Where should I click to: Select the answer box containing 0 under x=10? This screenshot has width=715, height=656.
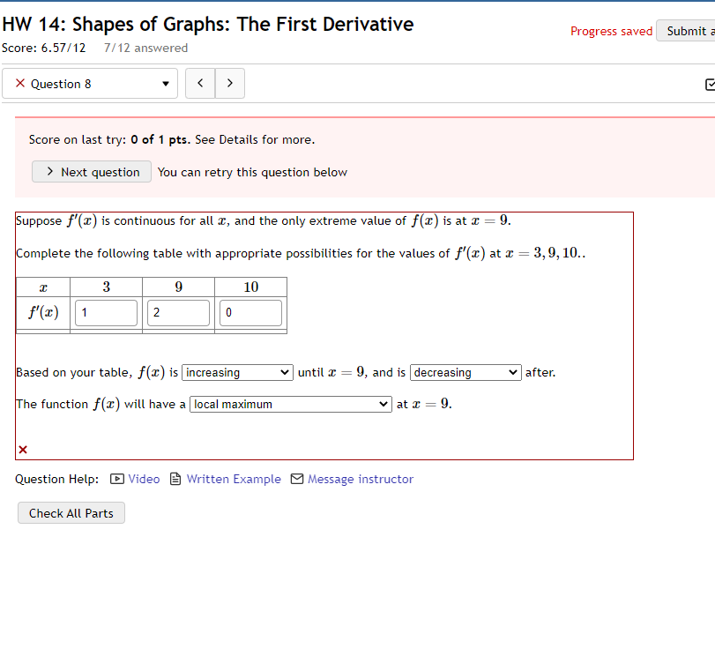[250, 312]
